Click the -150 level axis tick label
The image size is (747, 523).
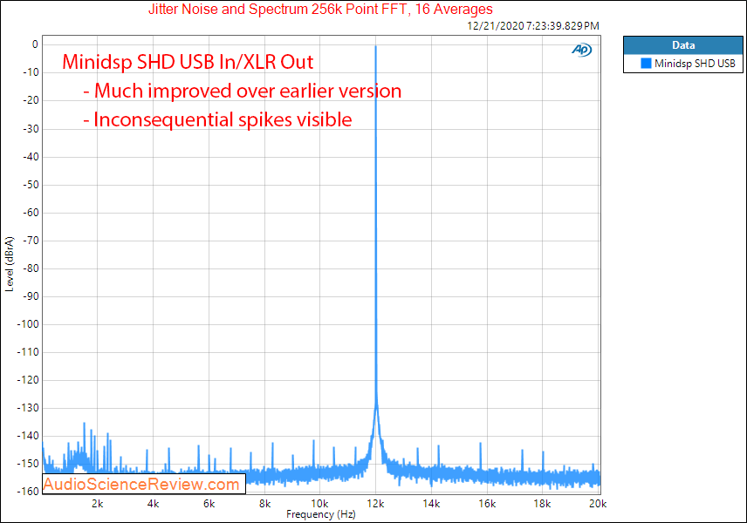click(29, 464)
